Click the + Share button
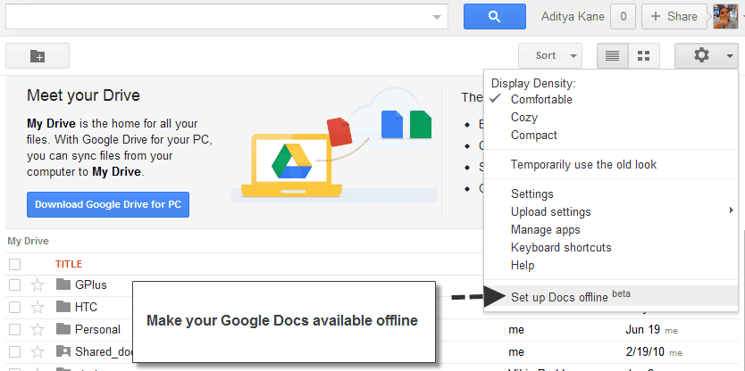Image resolution: width=745 pixels, height=371 pixels. coord(676,17)
